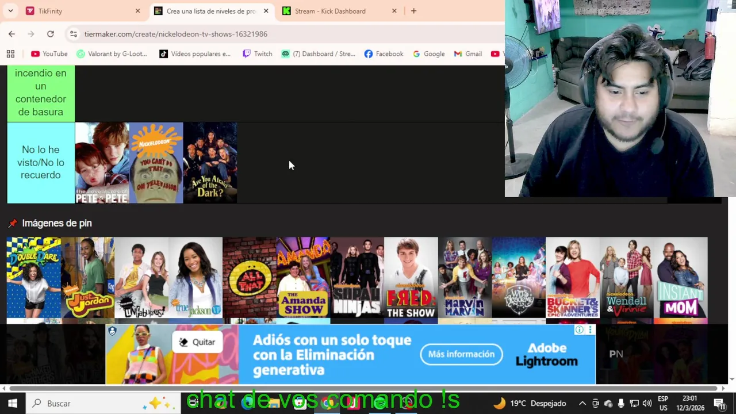
Task: Select the Just Jordan show image
Action: 87,277
